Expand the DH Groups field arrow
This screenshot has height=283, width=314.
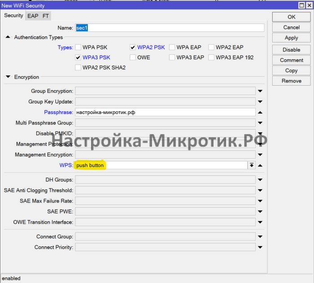coord(260,180)
